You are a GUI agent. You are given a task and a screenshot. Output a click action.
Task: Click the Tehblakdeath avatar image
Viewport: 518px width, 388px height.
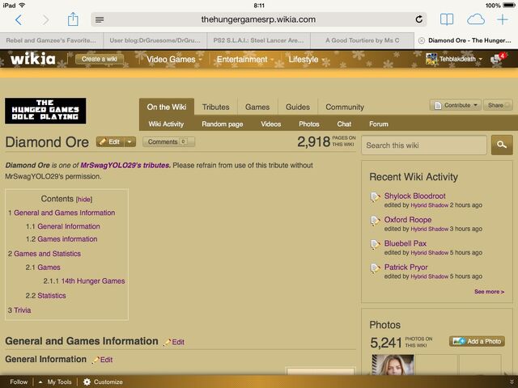[431, 59]
